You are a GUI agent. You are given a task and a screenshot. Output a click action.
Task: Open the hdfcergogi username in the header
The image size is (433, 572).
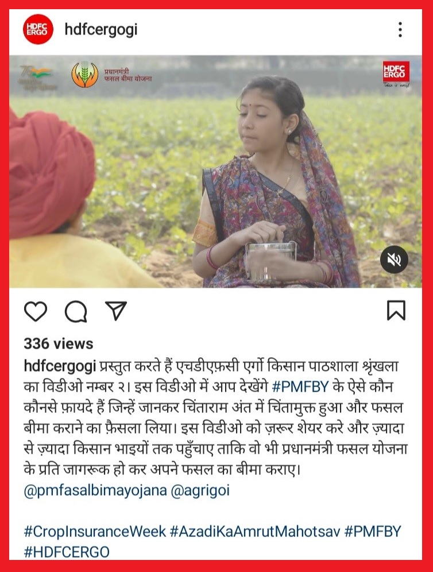point(101,29)
